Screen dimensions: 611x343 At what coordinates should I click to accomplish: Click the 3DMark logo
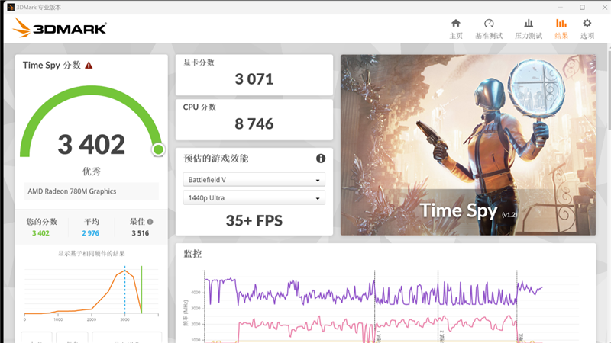click(60, 28)
